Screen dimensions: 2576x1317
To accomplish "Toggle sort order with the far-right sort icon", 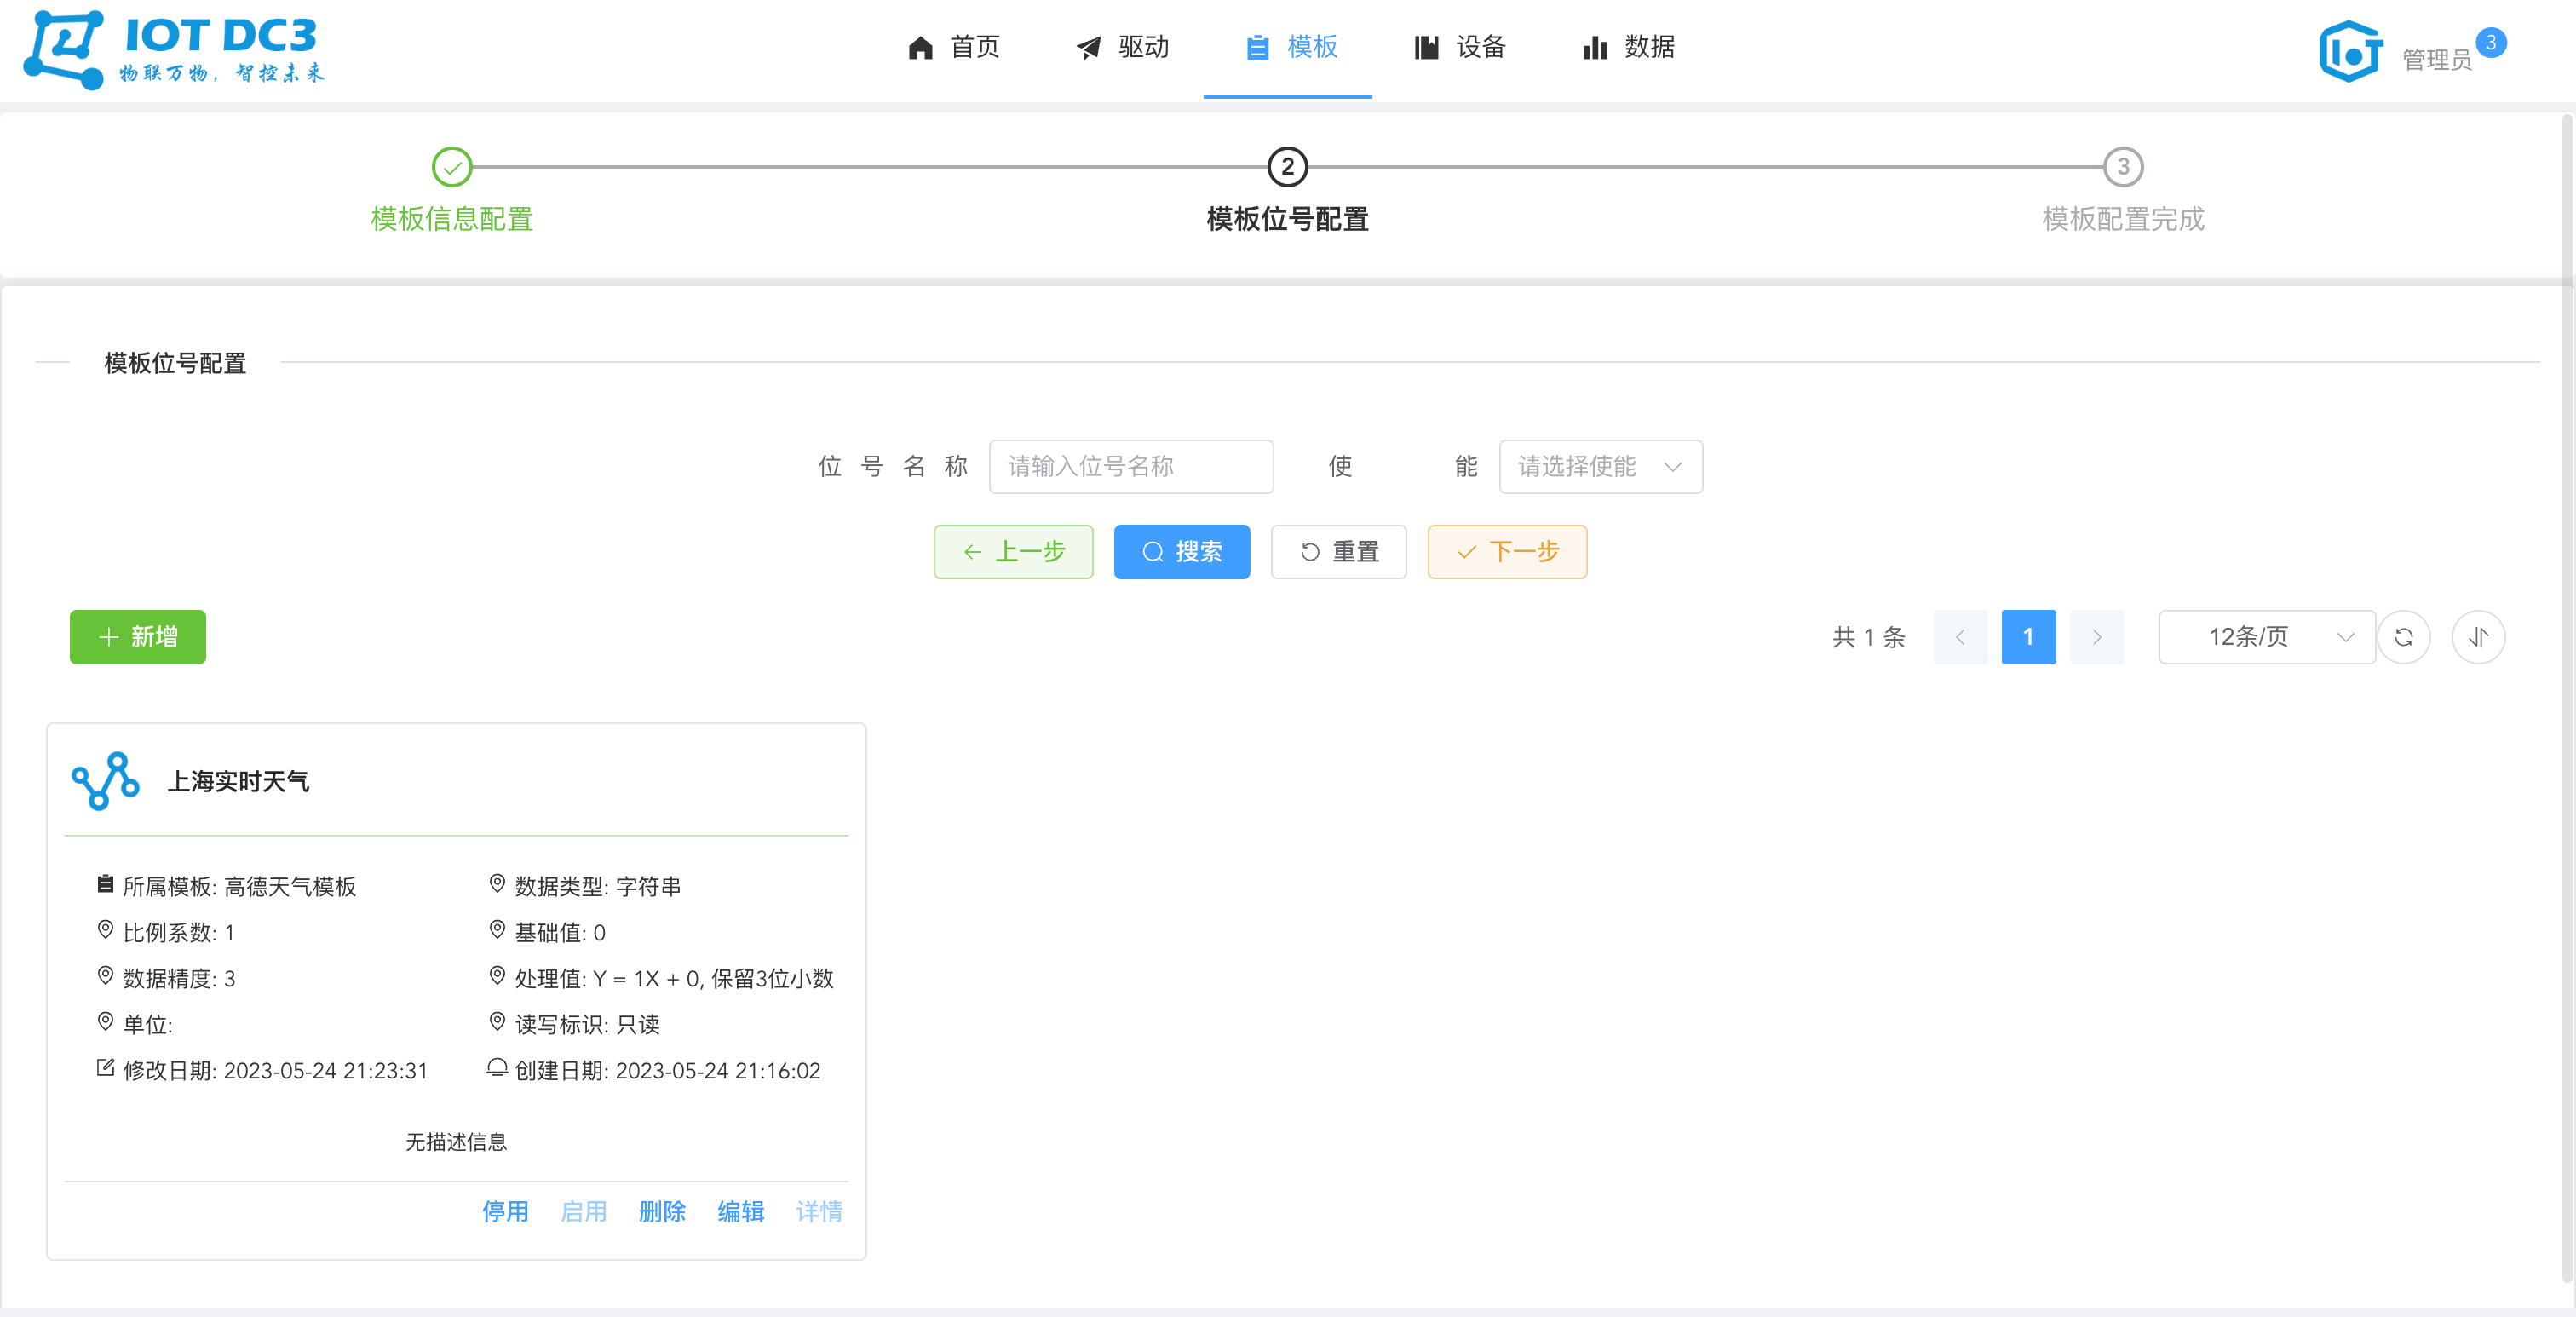I will 2477,637.
